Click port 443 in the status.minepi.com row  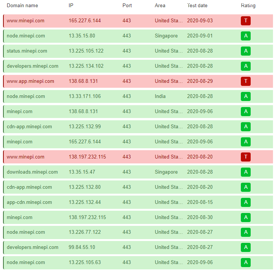(127, 51)
